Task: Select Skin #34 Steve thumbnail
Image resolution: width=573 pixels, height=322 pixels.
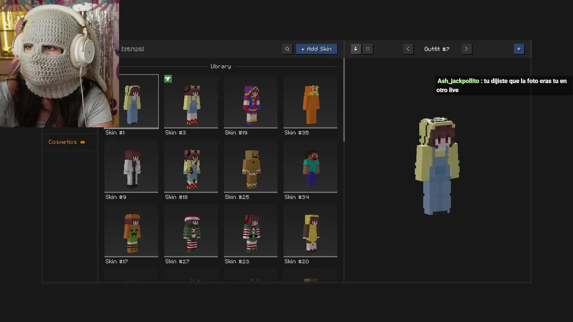Action: [310, 166]
